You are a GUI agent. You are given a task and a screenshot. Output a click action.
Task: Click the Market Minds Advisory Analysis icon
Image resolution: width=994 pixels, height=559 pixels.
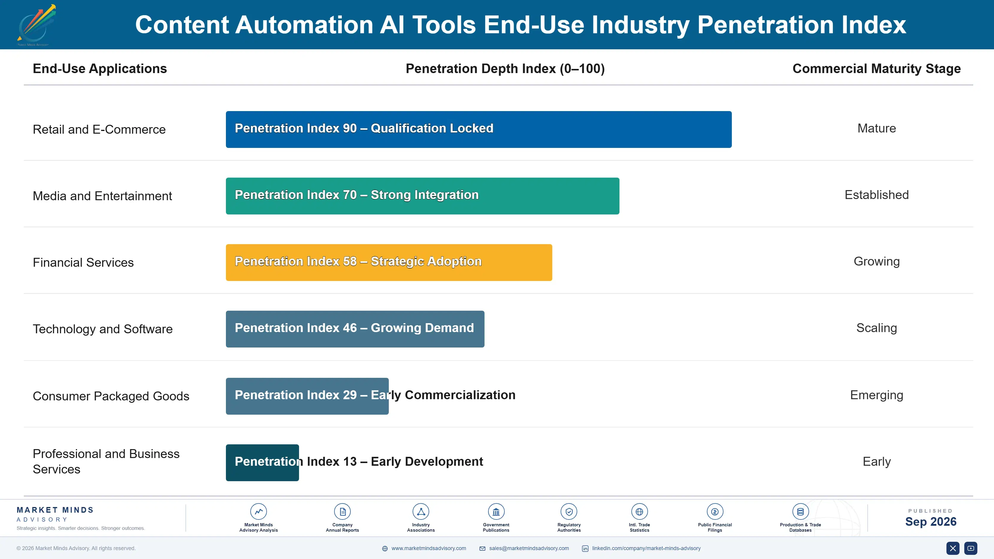pos(259,511)
